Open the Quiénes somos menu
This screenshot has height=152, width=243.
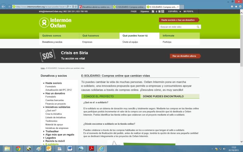click(x=59, y=36)
